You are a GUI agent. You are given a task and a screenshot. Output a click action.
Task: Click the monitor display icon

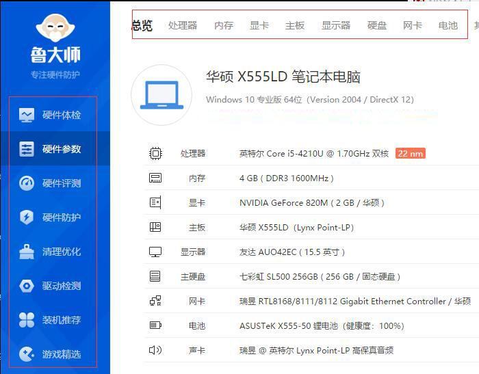coord(155,252)
